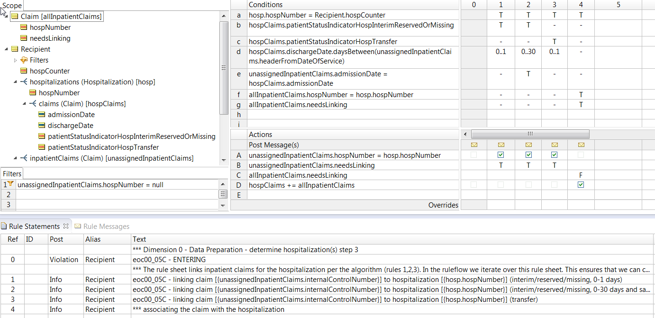
Task: Click the Alias column header in Rule Statements
Action: 107,239
